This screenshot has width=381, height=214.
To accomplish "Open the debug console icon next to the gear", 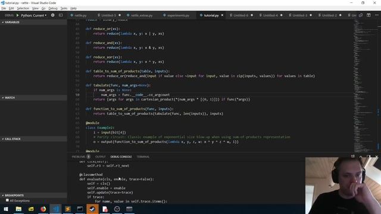I will click(x=61, y=15).
